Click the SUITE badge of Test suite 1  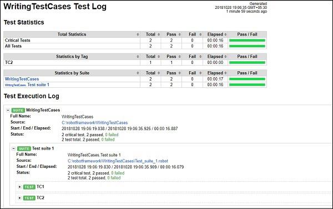click(x=24, y=148)
